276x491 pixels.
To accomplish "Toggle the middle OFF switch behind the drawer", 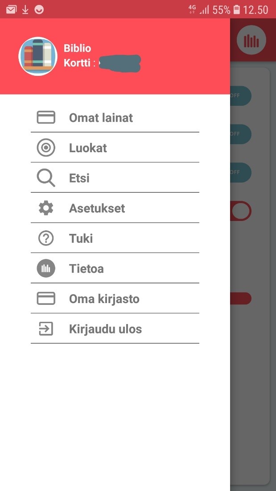I will tap(241, 134).
